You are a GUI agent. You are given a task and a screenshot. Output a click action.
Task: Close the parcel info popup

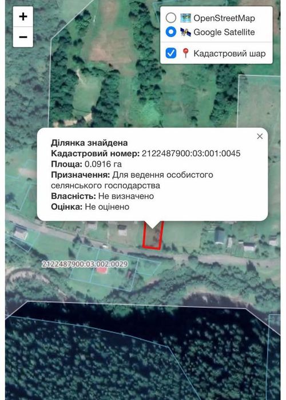[260, 136]
